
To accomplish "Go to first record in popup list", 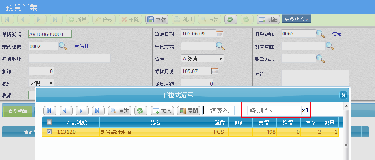I will [x=50, y=111].
